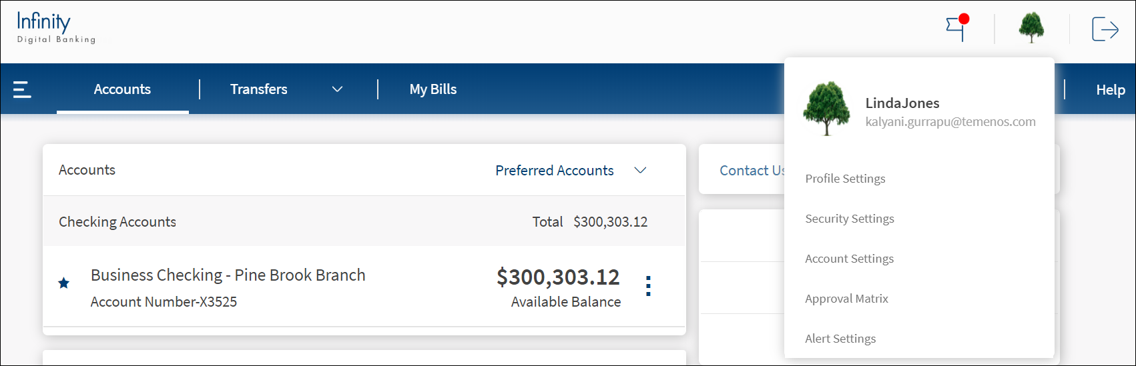Expand the Preferred Accounts dropdown
The width and height of the screenshot is (1136, 366).
tap(640, 171)
